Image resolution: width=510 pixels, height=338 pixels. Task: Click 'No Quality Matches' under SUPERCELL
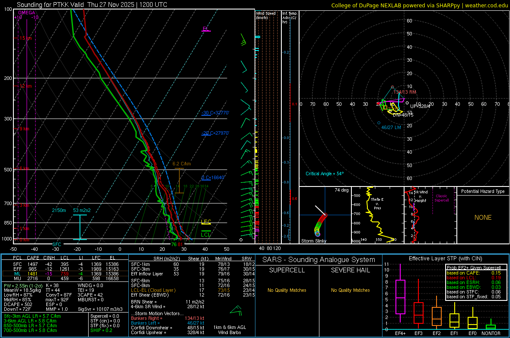(287, 290)
